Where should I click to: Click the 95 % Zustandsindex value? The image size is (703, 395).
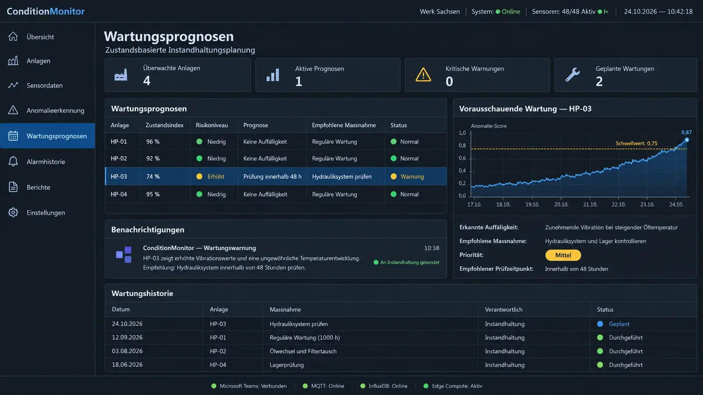point(153,194)
